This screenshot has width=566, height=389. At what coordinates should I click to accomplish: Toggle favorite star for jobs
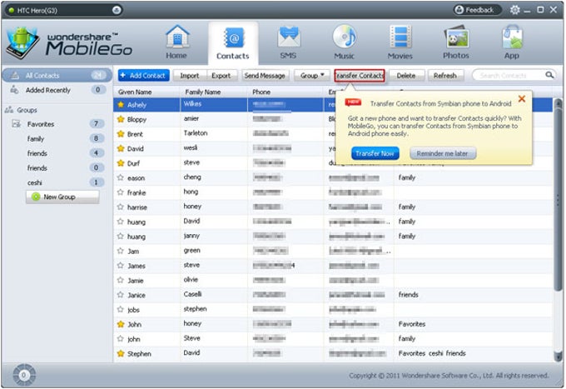coord(121,310)
